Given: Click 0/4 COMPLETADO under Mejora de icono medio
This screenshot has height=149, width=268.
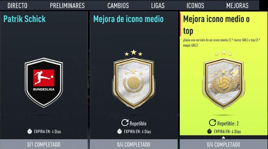Looking at the screenshot, I should (x=134, y=144).
